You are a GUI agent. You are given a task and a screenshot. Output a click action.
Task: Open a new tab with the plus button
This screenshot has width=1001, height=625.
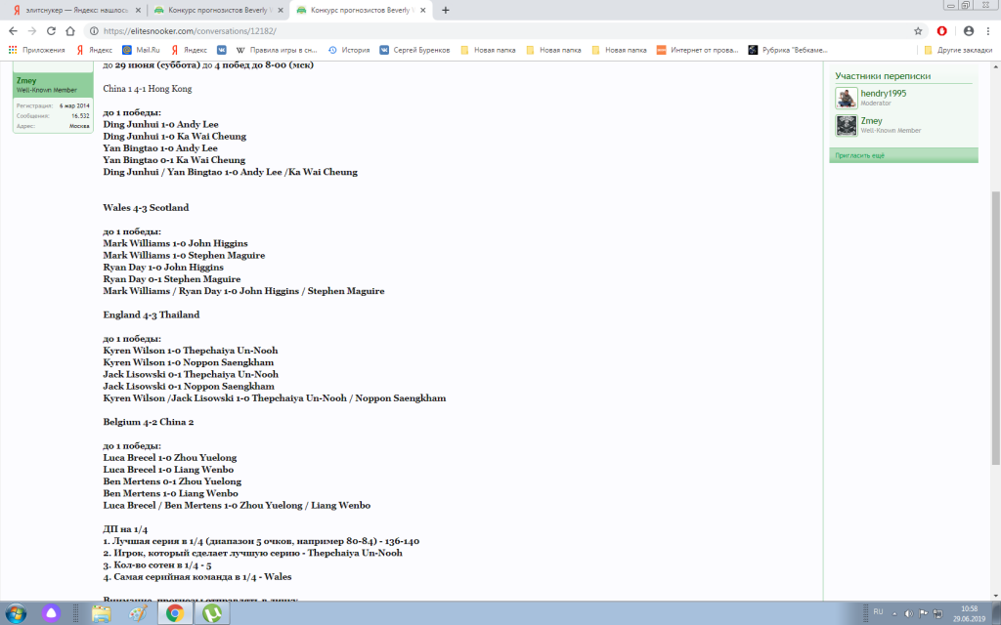click(446, 10)
